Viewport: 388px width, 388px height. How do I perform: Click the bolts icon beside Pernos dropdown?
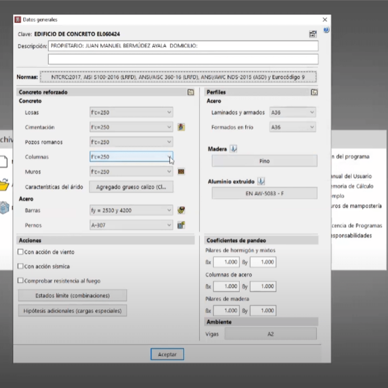[x=181, y=225]
